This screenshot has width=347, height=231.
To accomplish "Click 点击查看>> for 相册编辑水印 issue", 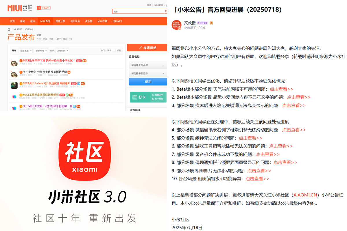I will (x=257, y=179).
